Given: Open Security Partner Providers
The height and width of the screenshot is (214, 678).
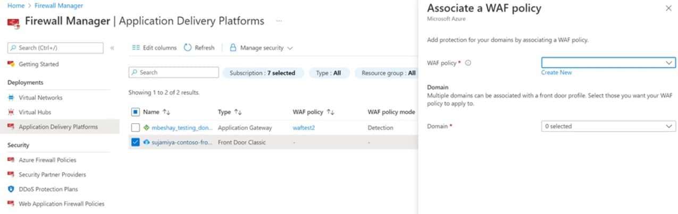Looking at the screenshot, I should pyautogui.click(x=52, y=174).
